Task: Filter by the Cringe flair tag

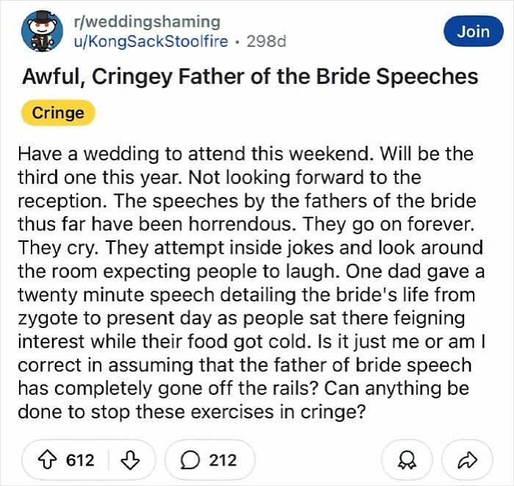Action: click(58, 113)
